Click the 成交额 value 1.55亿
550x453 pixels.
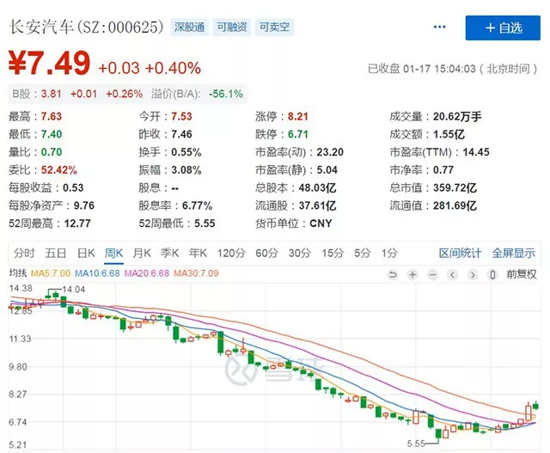449,134
